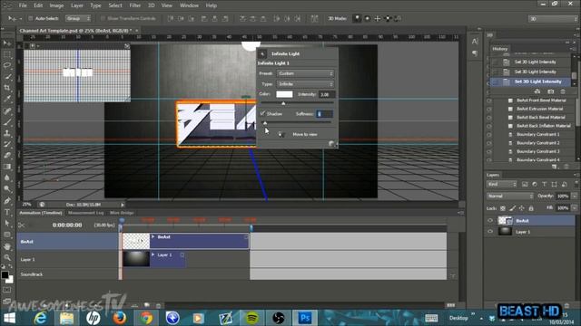Click the Intensity value field
581x326 pixels.
click(327, 94)
